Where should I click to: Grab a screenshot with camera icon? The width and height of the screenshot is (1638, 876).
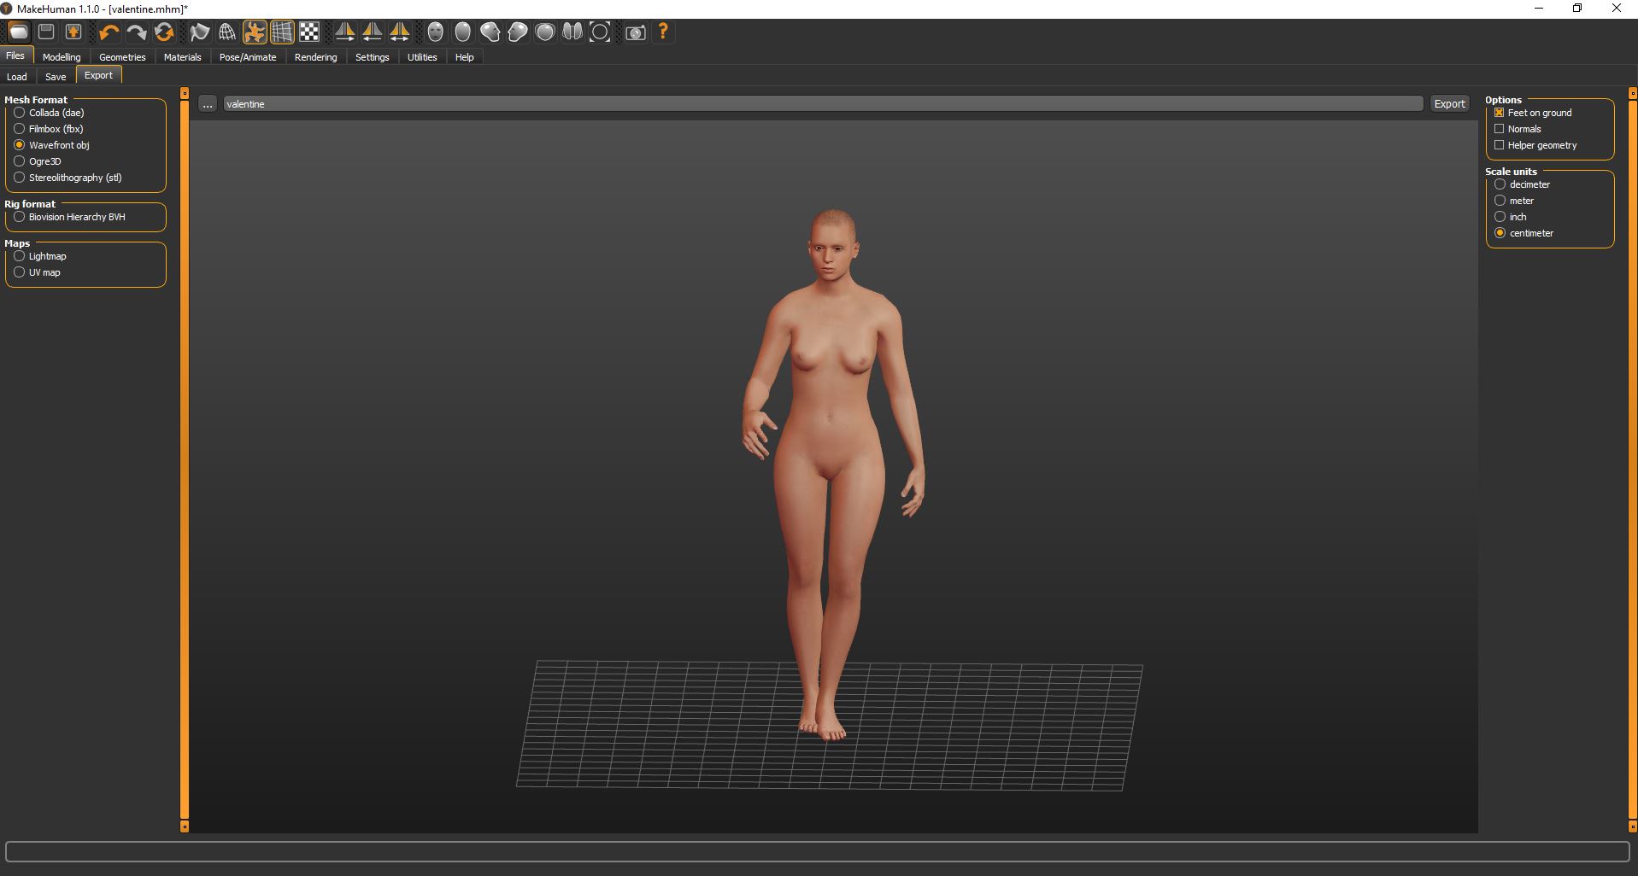[x=636, y=32]
